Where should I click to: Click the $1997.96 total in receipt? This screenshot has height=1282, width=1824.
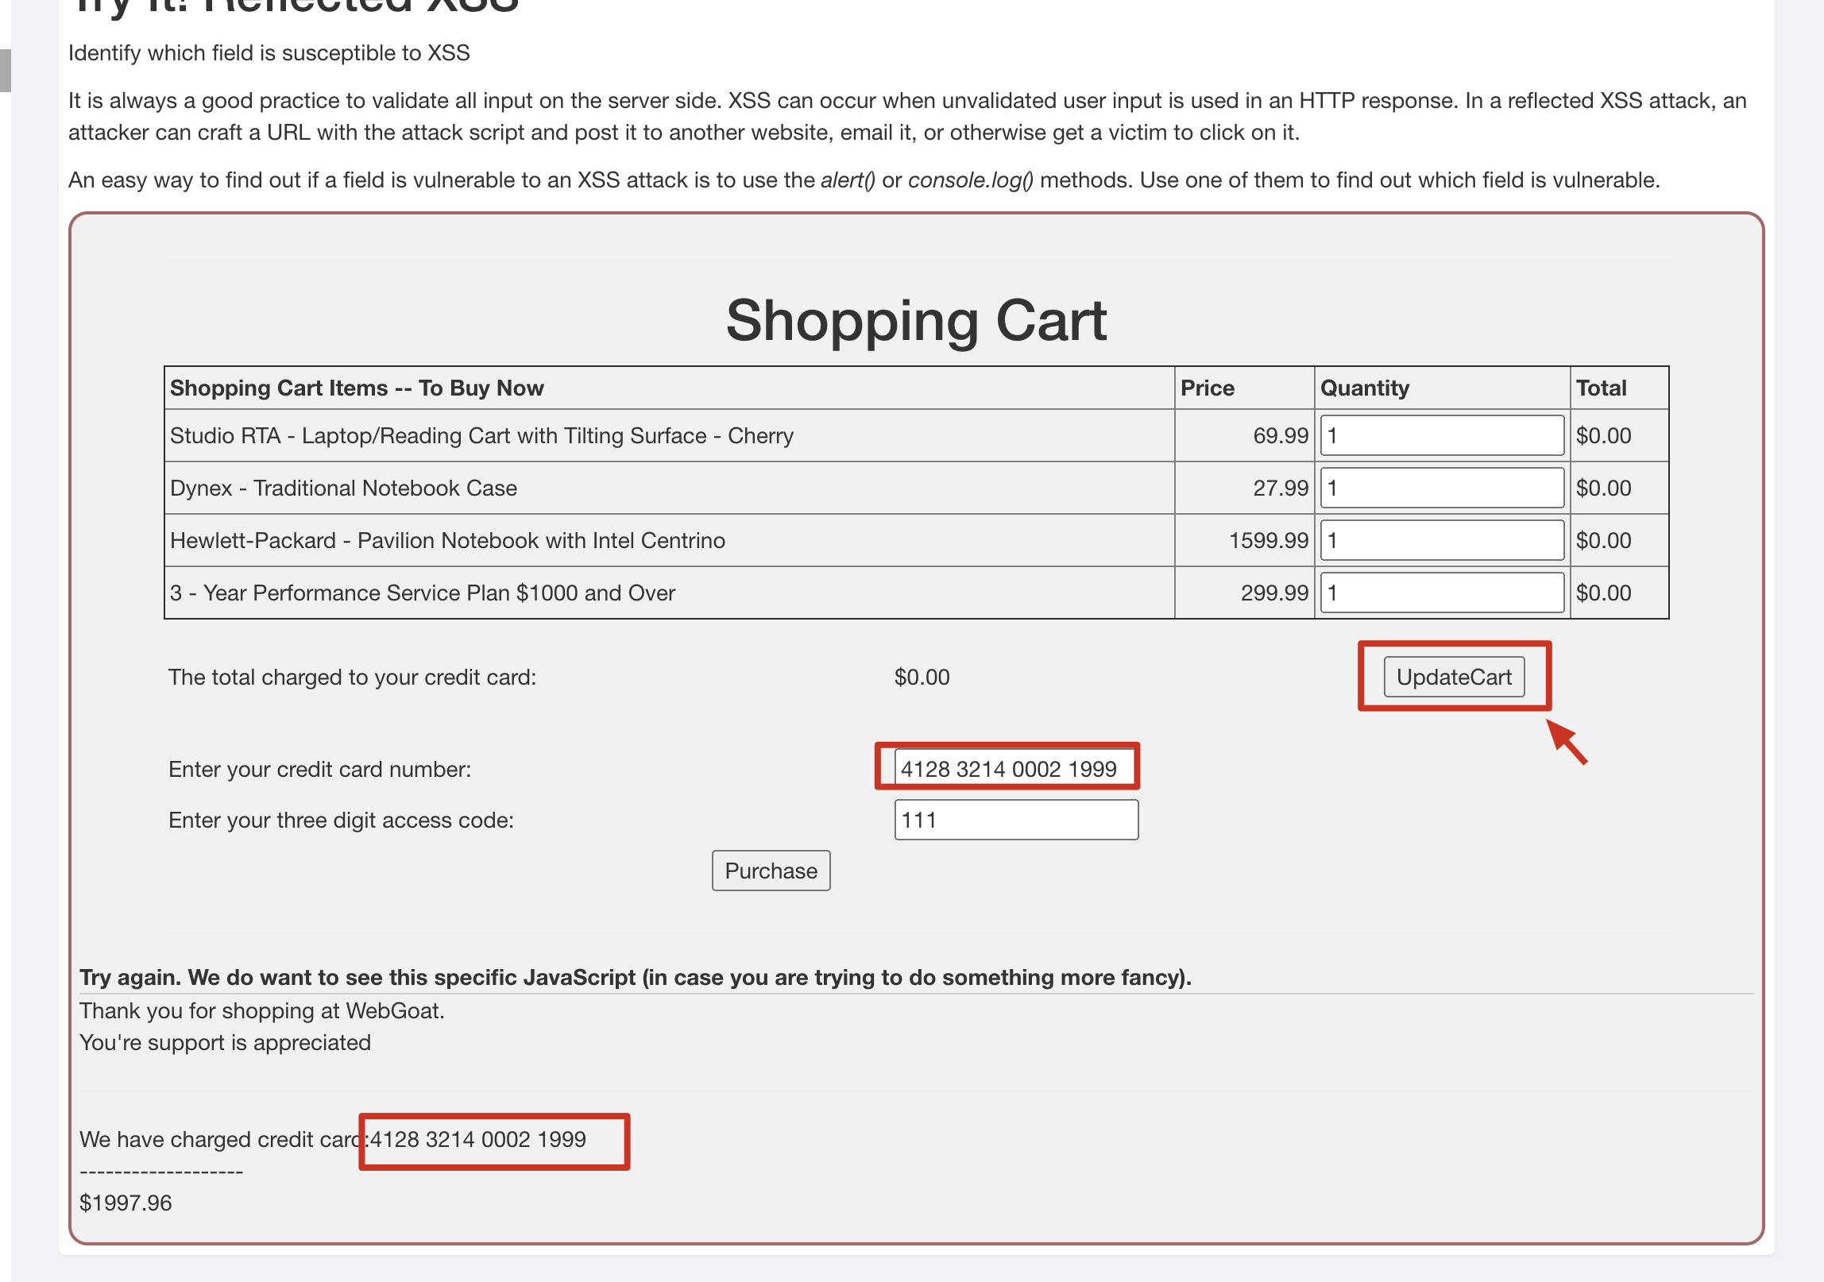tap(126, 1203)
